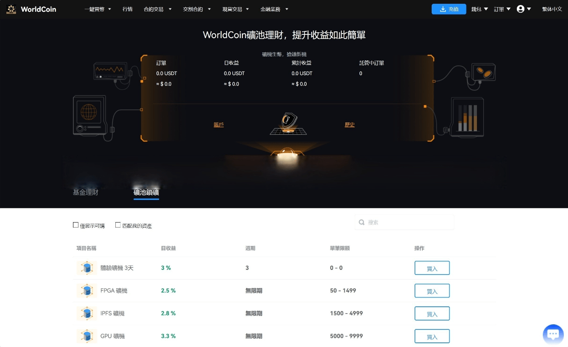Expand the 合約交易 dropdown menu

(158, 9)
